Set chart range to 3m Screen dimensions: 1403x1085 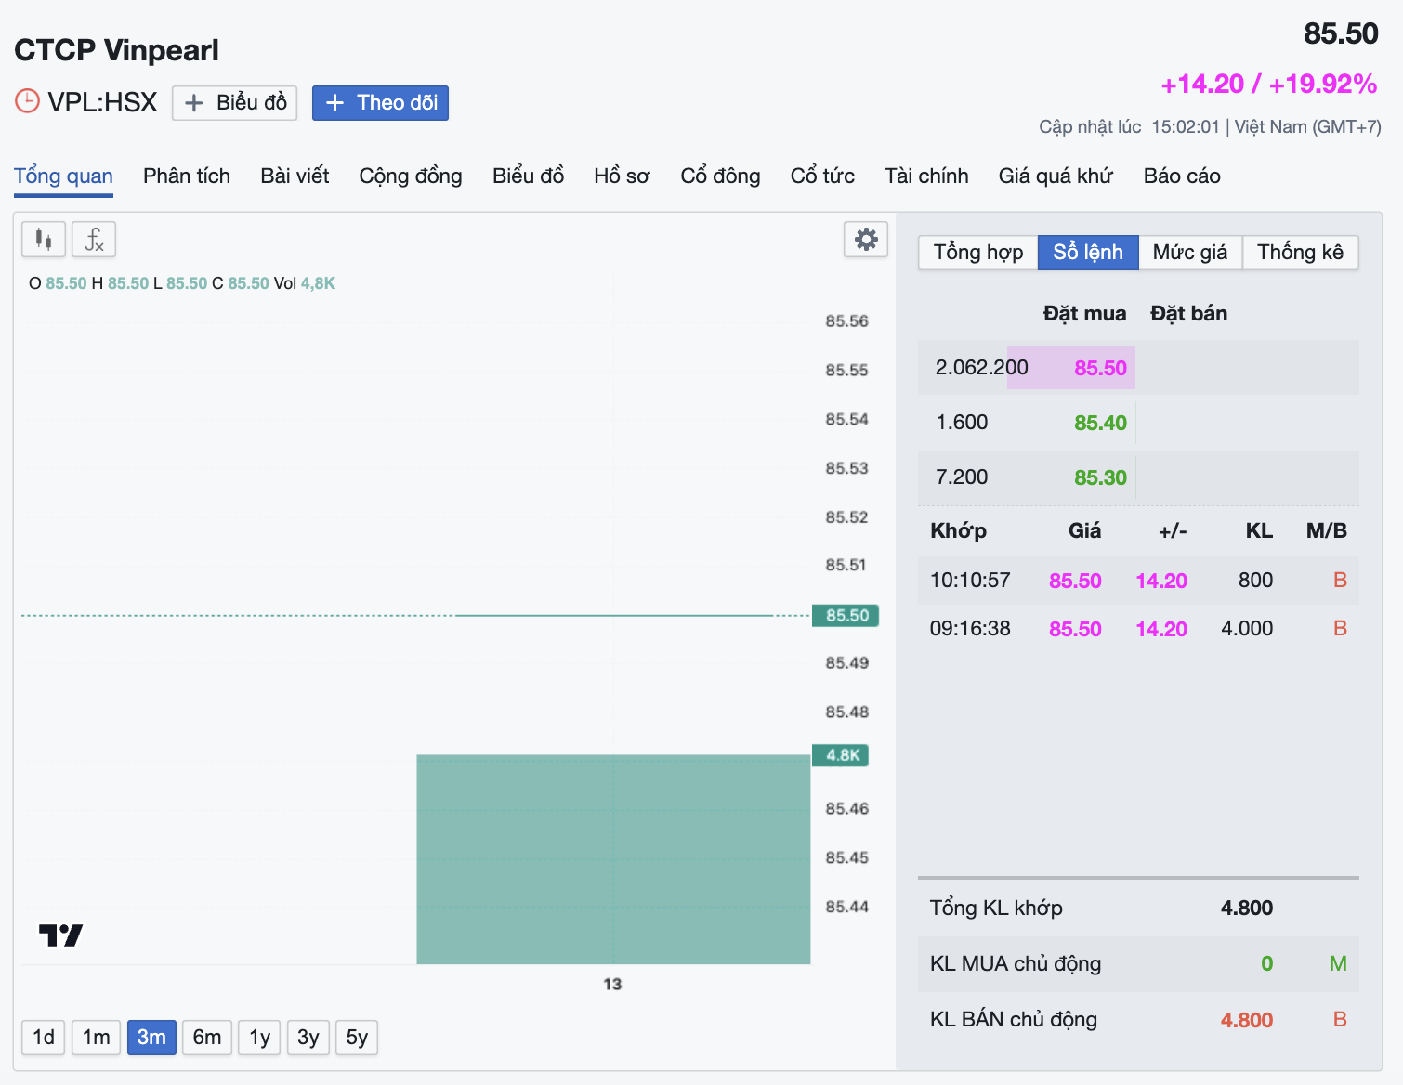pos(151,1038)
